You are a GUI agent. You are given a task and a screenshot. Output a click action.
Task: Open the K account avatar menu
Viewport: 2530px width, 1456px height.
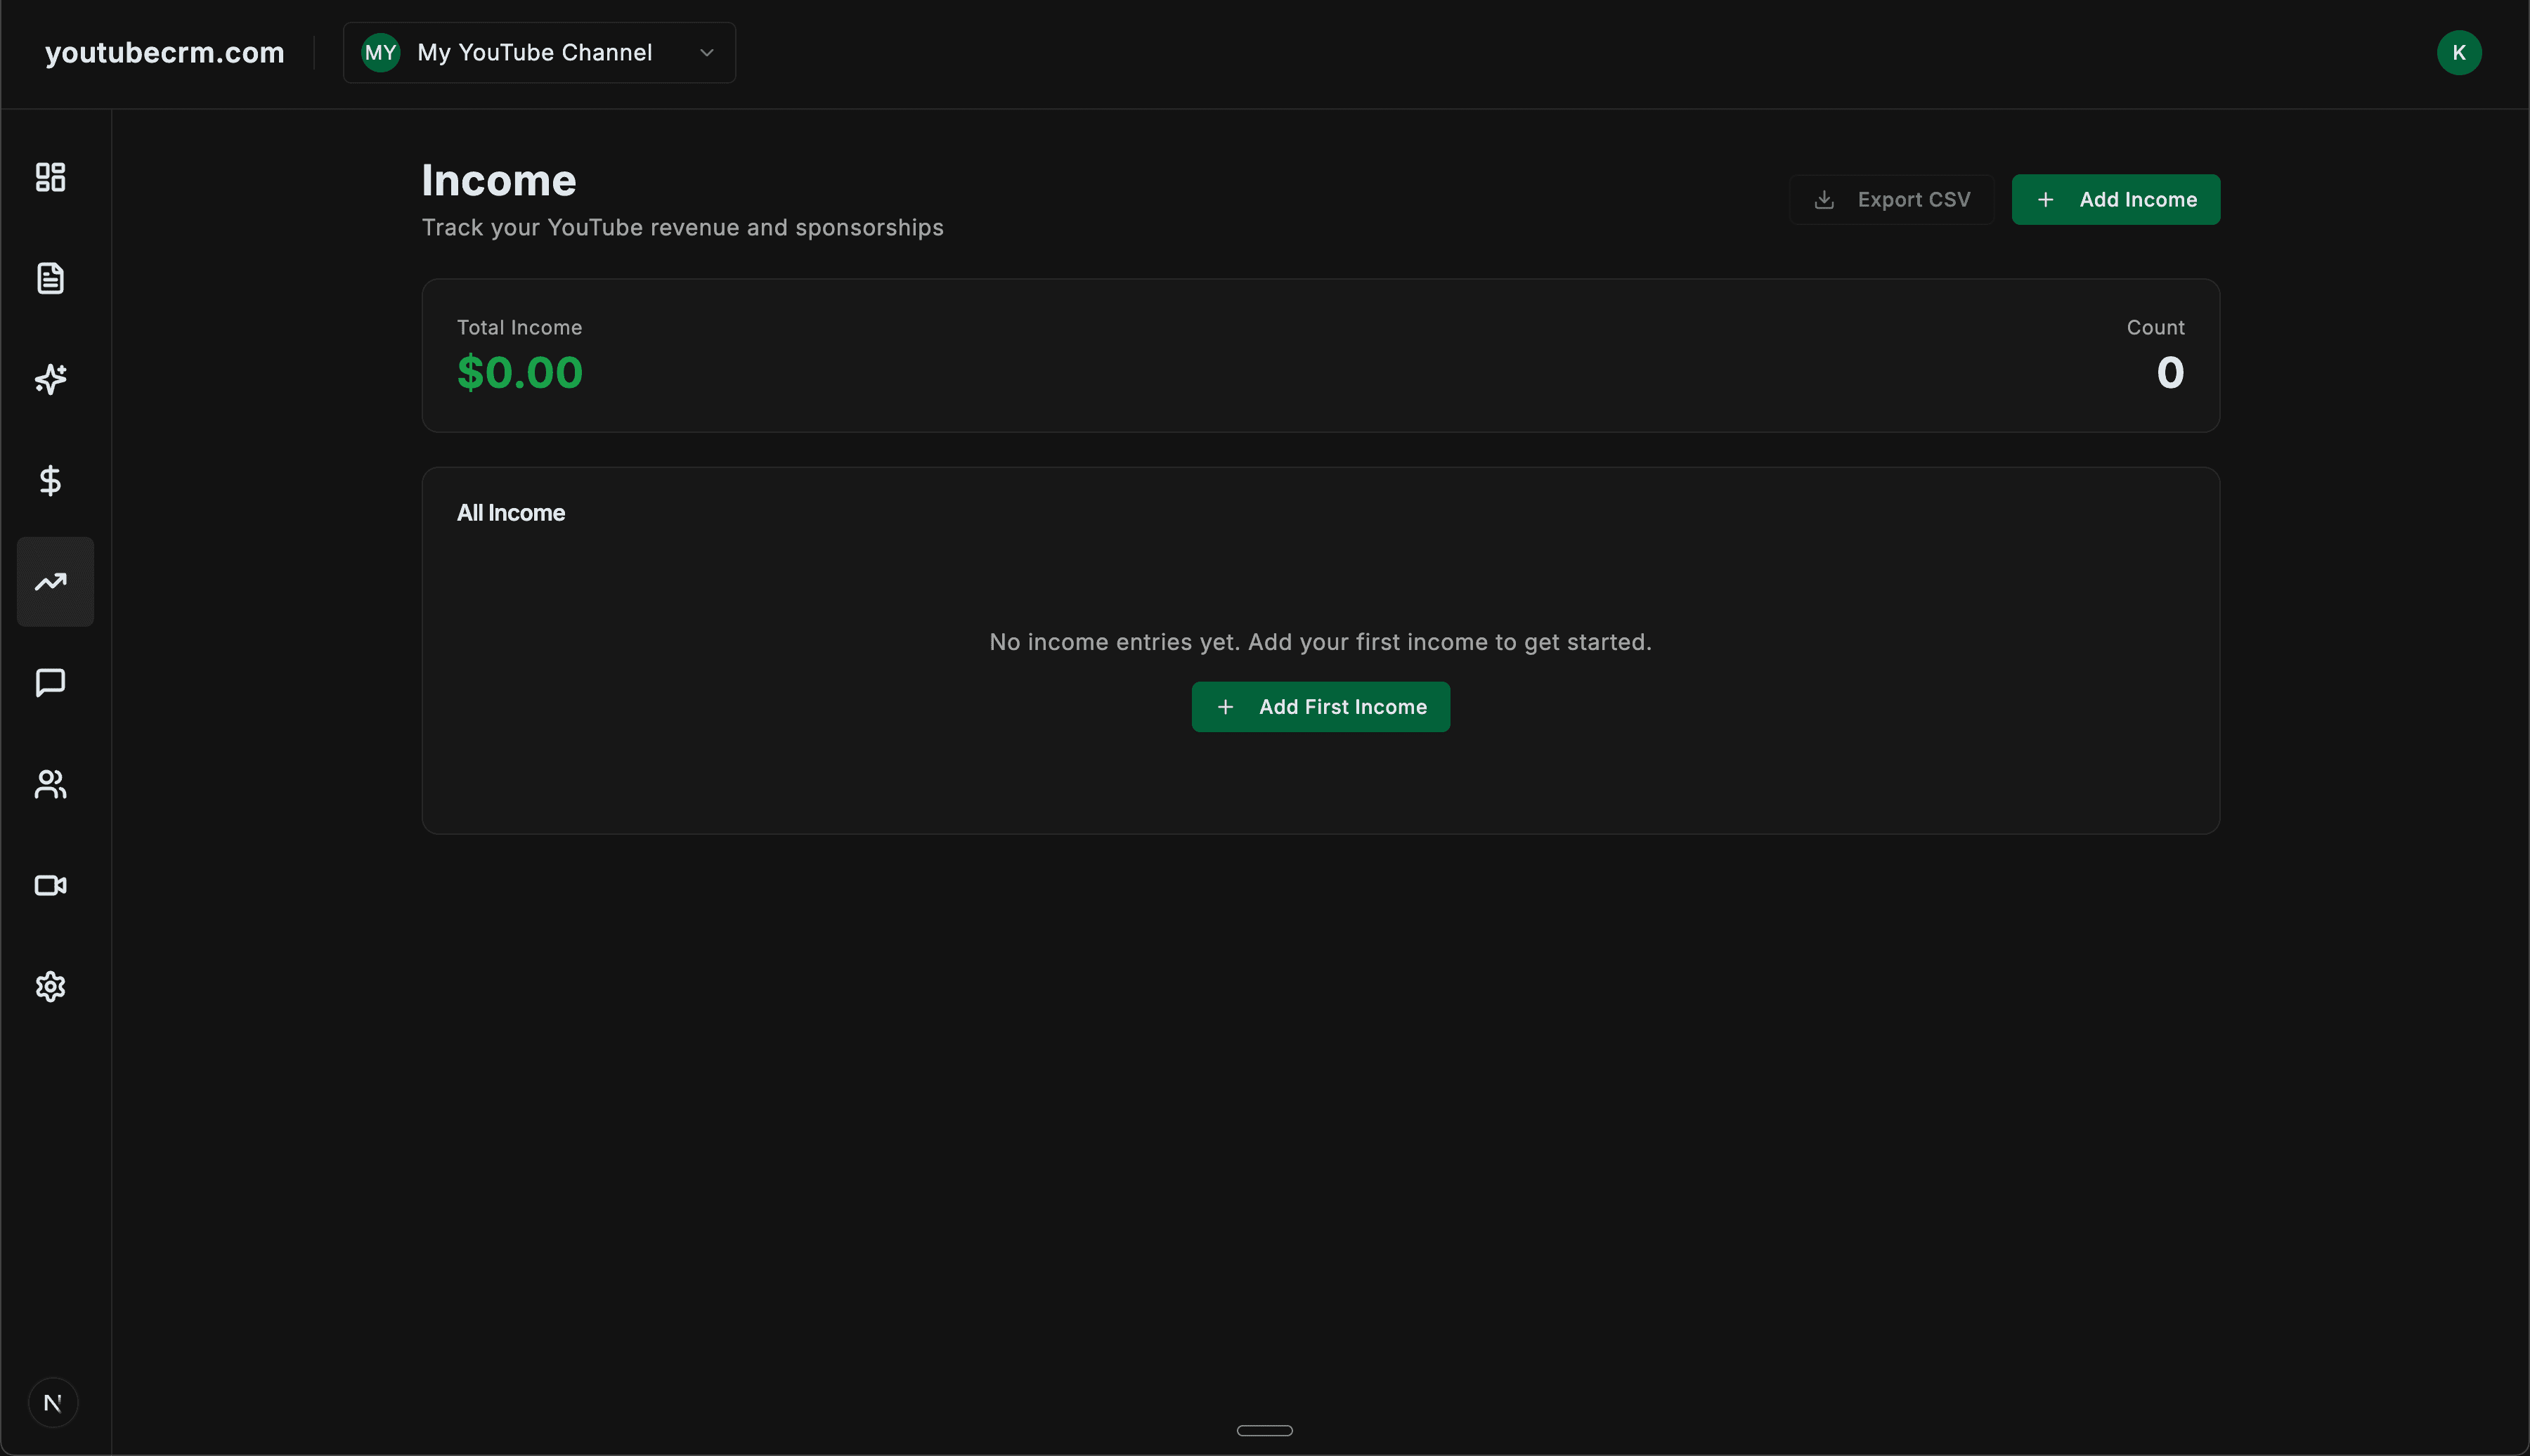2460,52
